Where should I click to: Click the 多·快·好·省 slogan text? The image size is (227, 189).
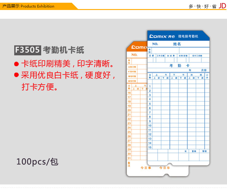202,6
